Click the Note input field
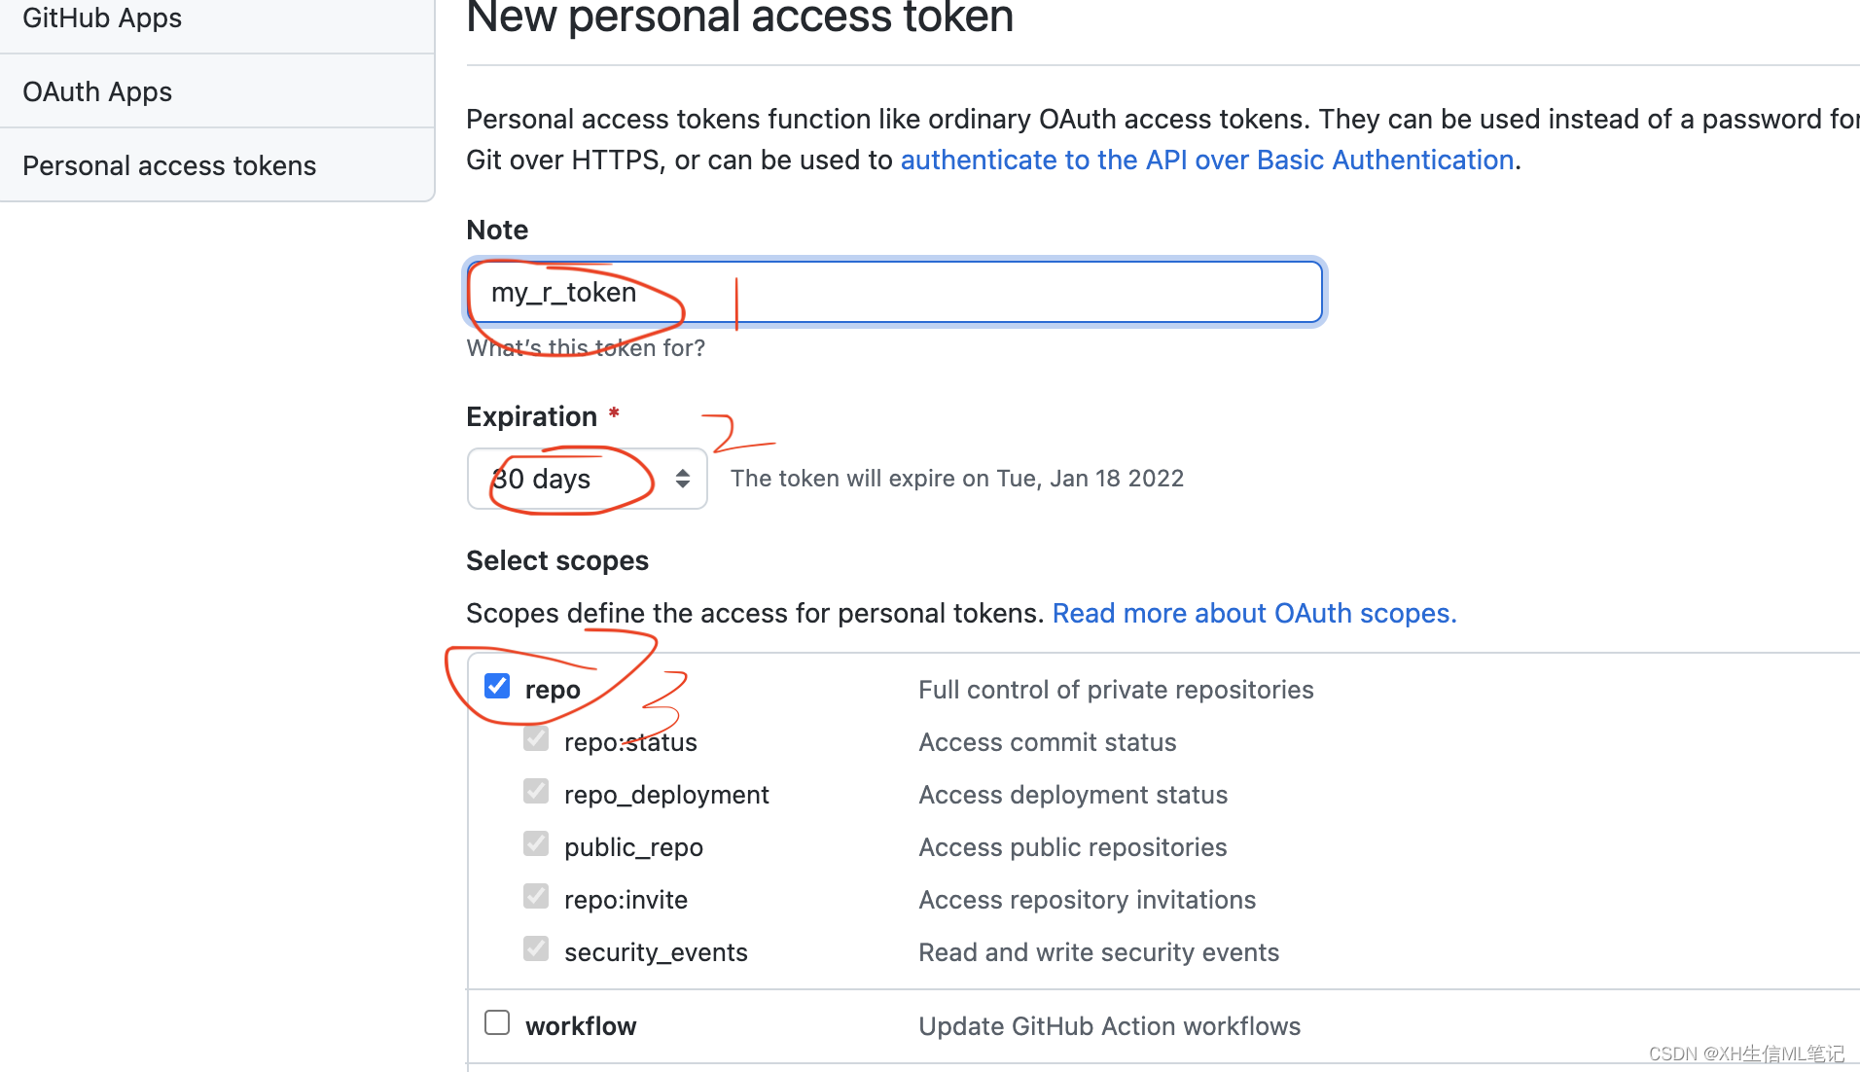This screenshot has height=1072, width=1860. point(895,292)
